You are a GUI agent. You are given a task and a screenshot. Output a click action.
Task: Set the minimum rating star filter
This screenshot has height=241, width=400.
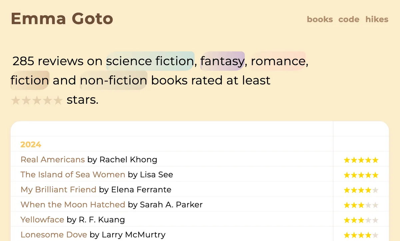37,100
